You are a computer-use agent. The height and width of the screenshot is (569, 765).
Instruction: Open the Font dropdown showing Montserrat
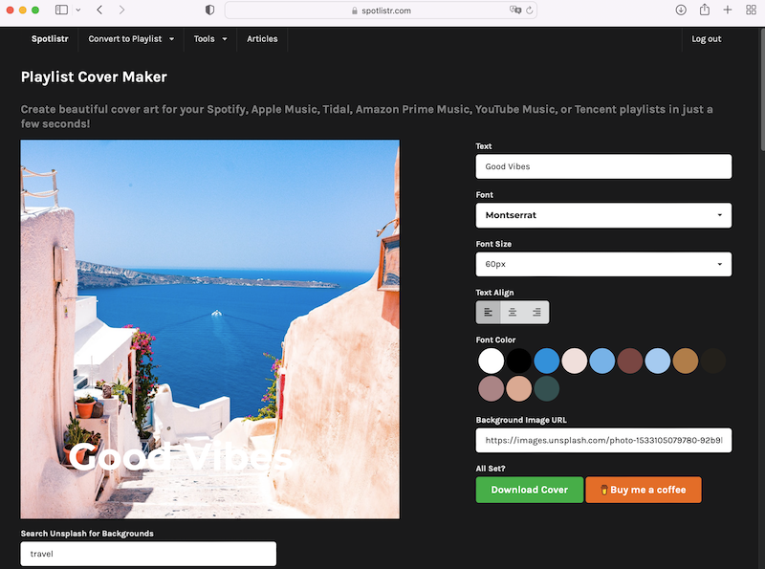603,215
